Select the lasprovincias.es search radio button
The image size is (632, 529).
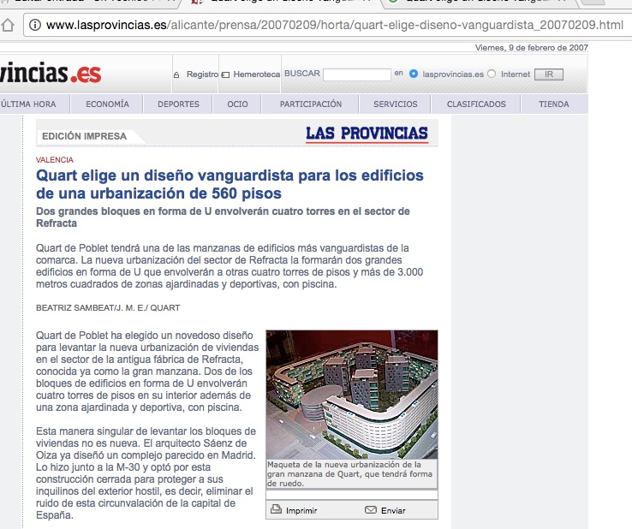click(414, 74)
